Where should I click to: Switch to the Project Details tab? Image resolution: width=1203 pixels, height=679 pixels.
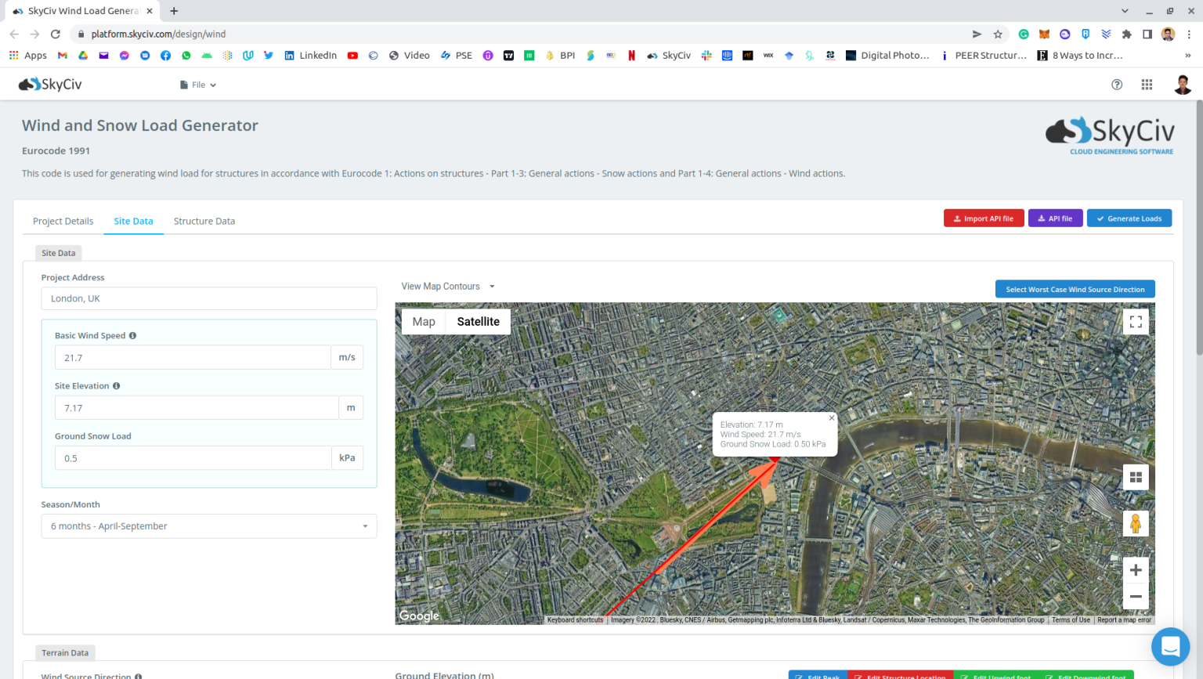pyautogui.click(x=63, y=222)
